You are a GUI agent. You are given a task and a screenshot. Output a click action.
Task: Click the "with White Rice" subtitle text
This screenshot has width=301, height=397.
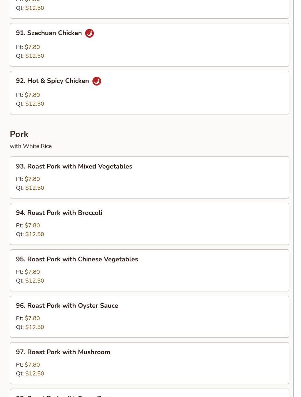click(x=31, y=146)
